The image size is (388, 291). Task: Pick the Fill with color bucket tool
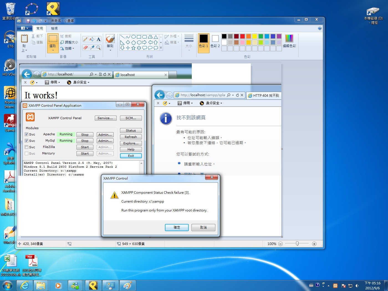tap(92, 39)
